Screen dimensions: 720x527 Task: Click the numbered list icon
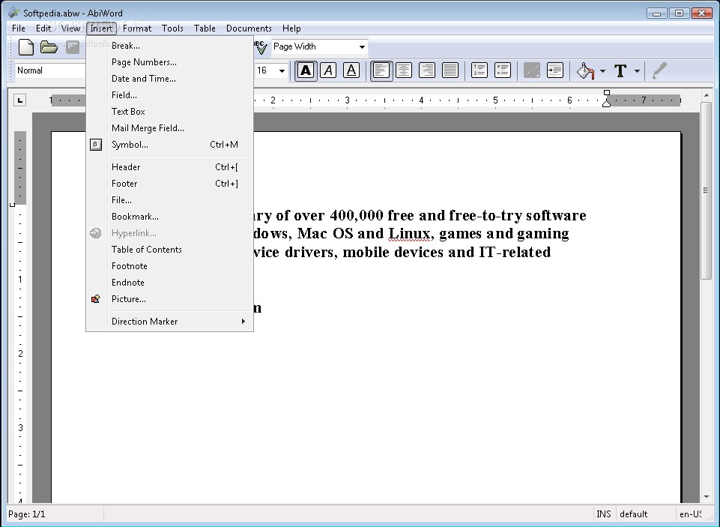point(480,70)
